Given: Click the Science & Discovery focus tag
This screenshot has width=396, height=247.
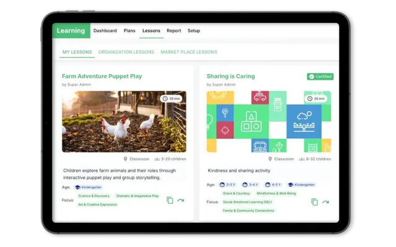Looking at the screenshot, I should (x=93, y=196).
